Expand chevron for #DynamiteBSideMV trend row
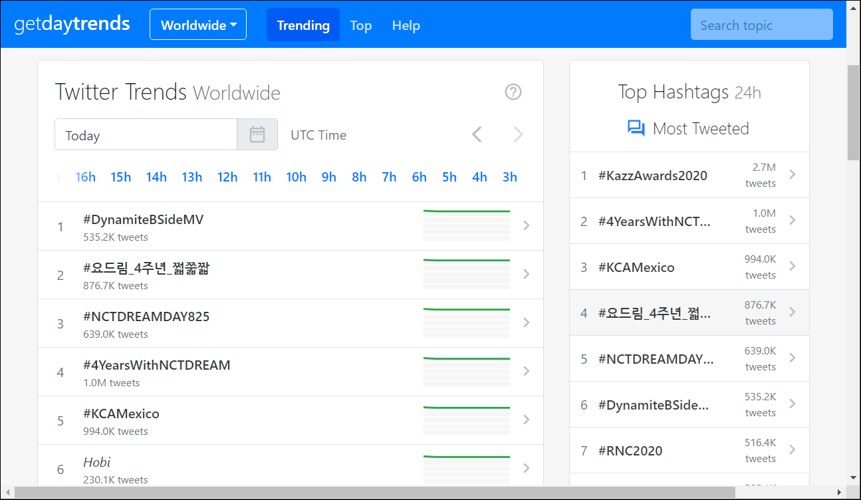 pyautogui.click(x=527, y=225)
